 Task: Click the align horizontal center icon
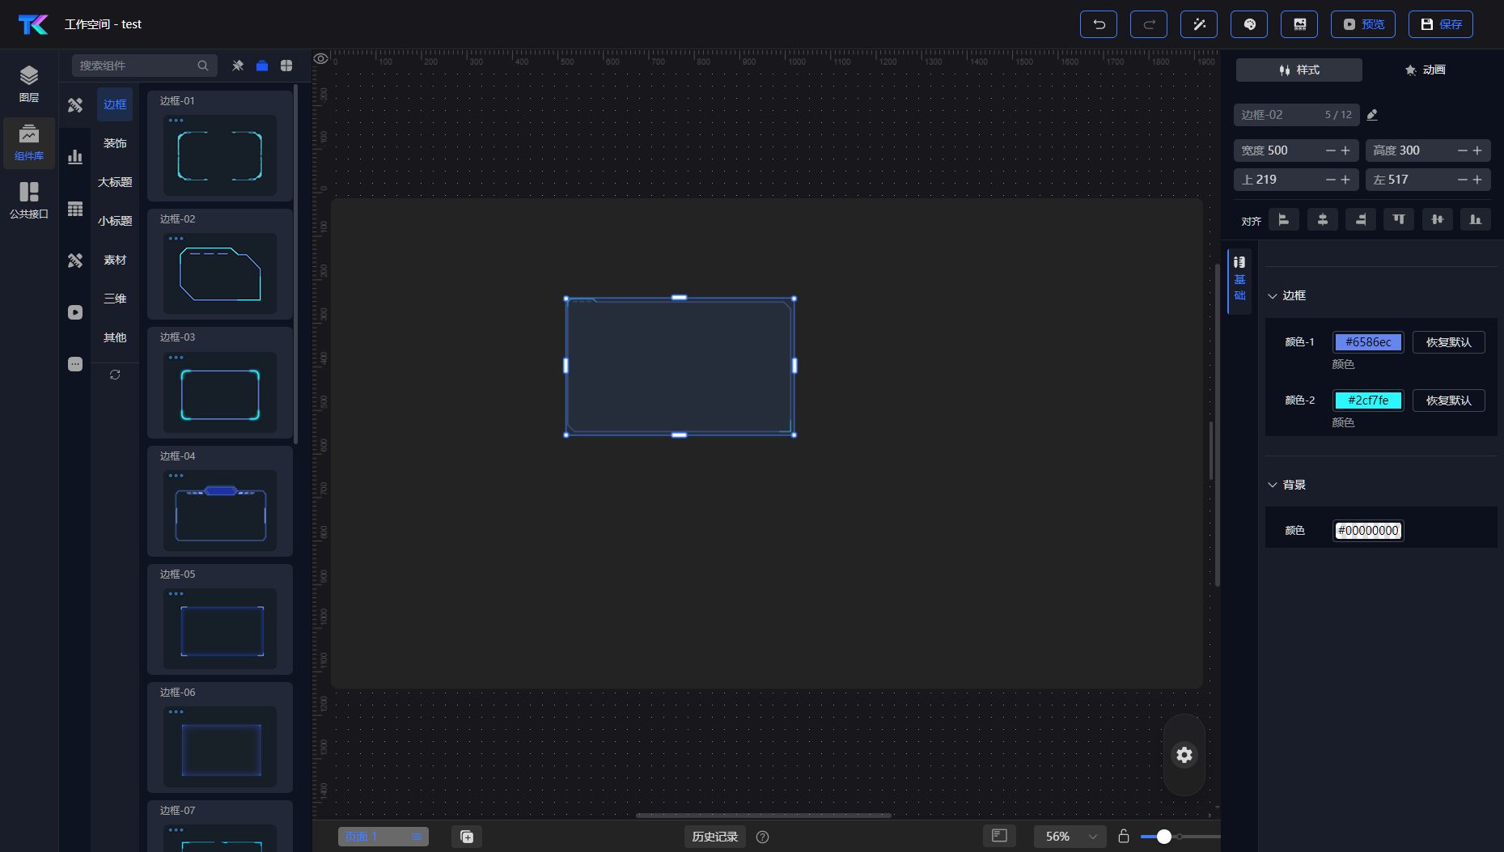(1323, 219)
